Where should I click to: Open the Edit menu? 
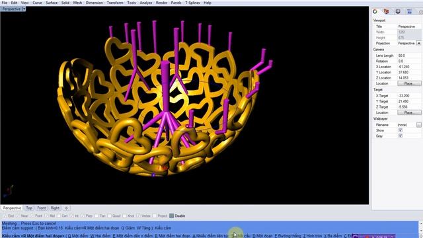coord(14,3)
